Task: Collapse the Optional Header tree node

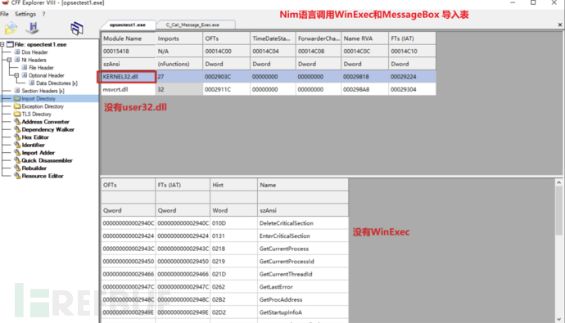Action: pos(16,75)
